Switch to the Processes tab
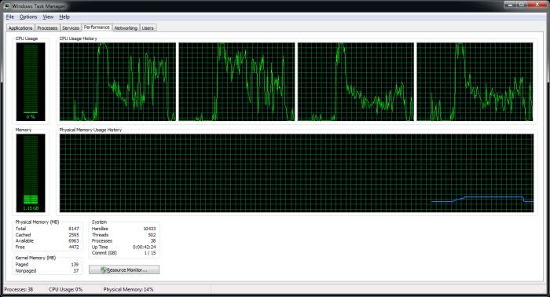Viewport: 550px width, 297px height. click(47, 28)
